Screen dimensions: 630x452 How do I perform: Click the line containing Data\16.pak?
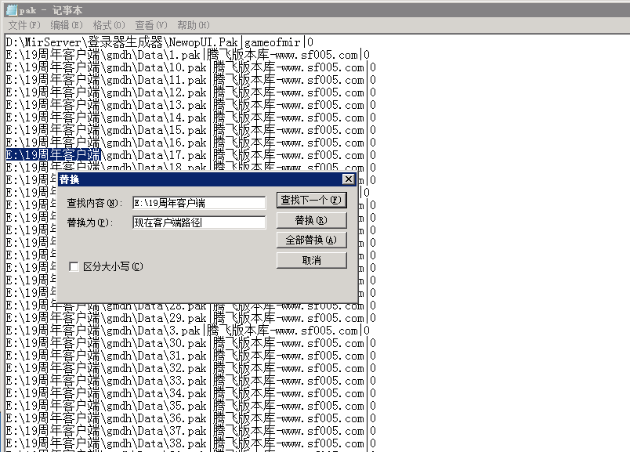[191, 143]
